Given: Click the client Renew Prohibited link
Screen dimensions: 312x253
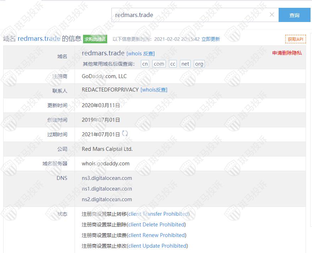Looking at the screenshot, I should (156, 235).
